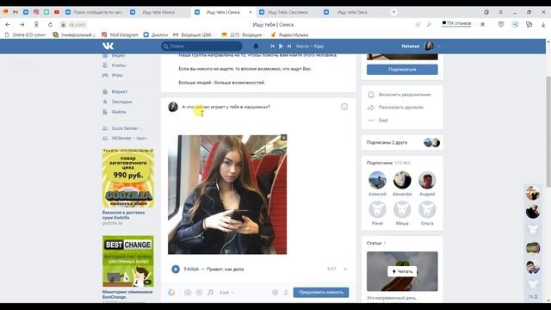Open the pinned Gmail tab
Screen dimensions: 551x310
pos(15,12)
